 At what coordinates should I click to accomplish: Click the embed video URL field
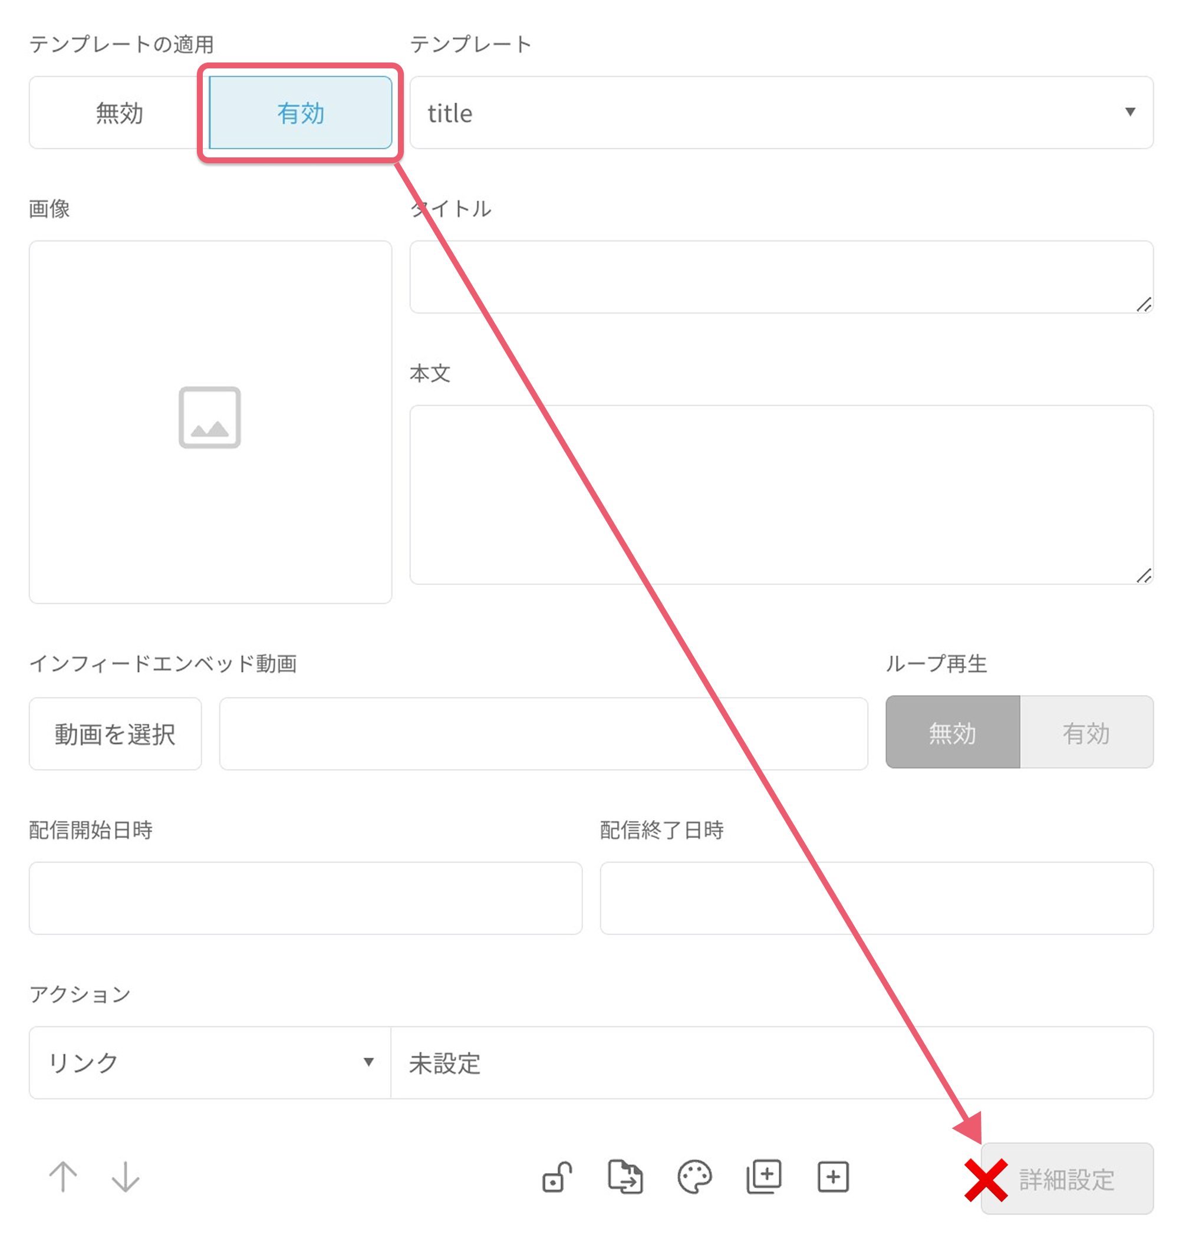click(544, 733)
